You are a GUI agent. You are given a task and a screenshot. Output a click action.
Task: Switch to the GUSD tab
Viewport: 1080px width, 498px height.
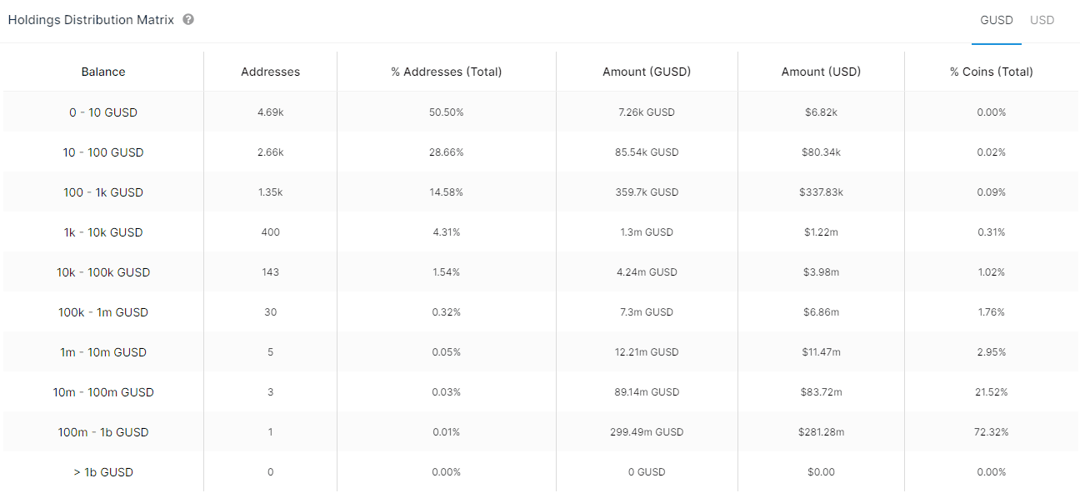(996, 20)
